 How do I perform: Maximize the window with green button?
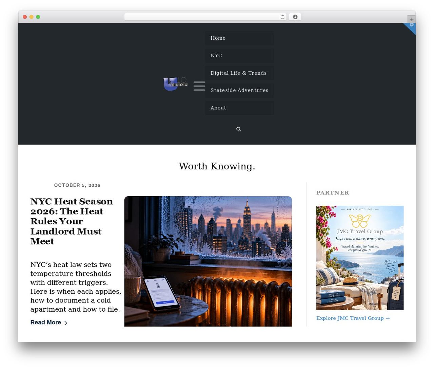[38, 17]
